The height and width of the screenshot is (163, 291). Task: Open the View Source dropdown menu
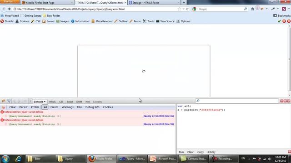point(166,21)
